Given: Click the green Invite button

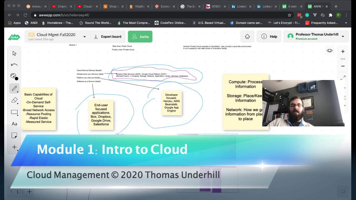Looking at the screenshot, I should pos(140,37).
